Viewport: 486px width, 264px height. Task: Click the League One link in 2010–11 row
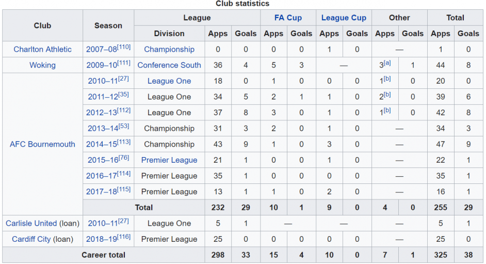pyautogui.click(x=169, y=81)
